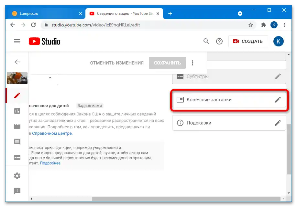
Task: Open the three-dot menu beside СОХРАНИТЬ
Action: pyautogui.click(x=192, y=63)
